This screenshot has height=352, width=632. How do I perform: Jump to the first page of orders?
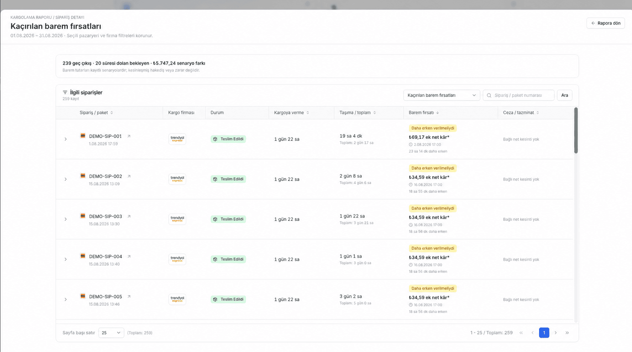(521, 333)
